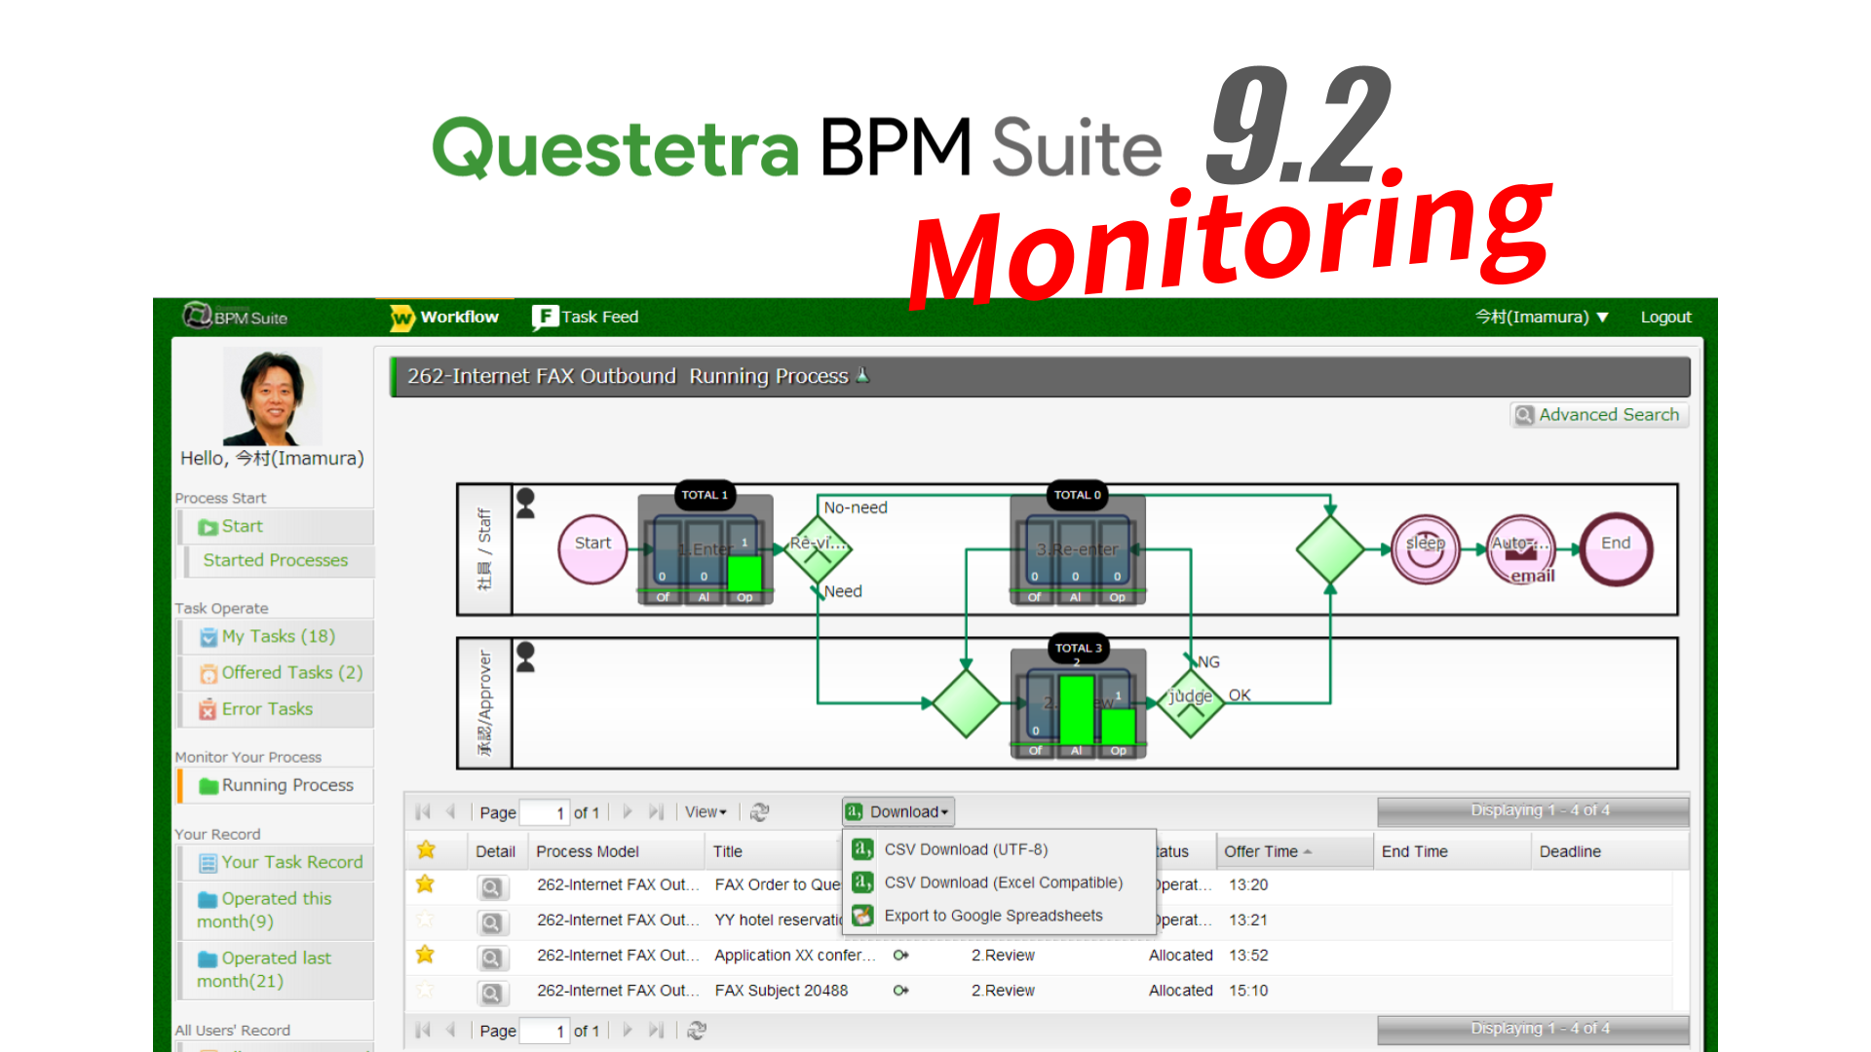
Task: Click the top Page number input field
Action: point(545,812)
